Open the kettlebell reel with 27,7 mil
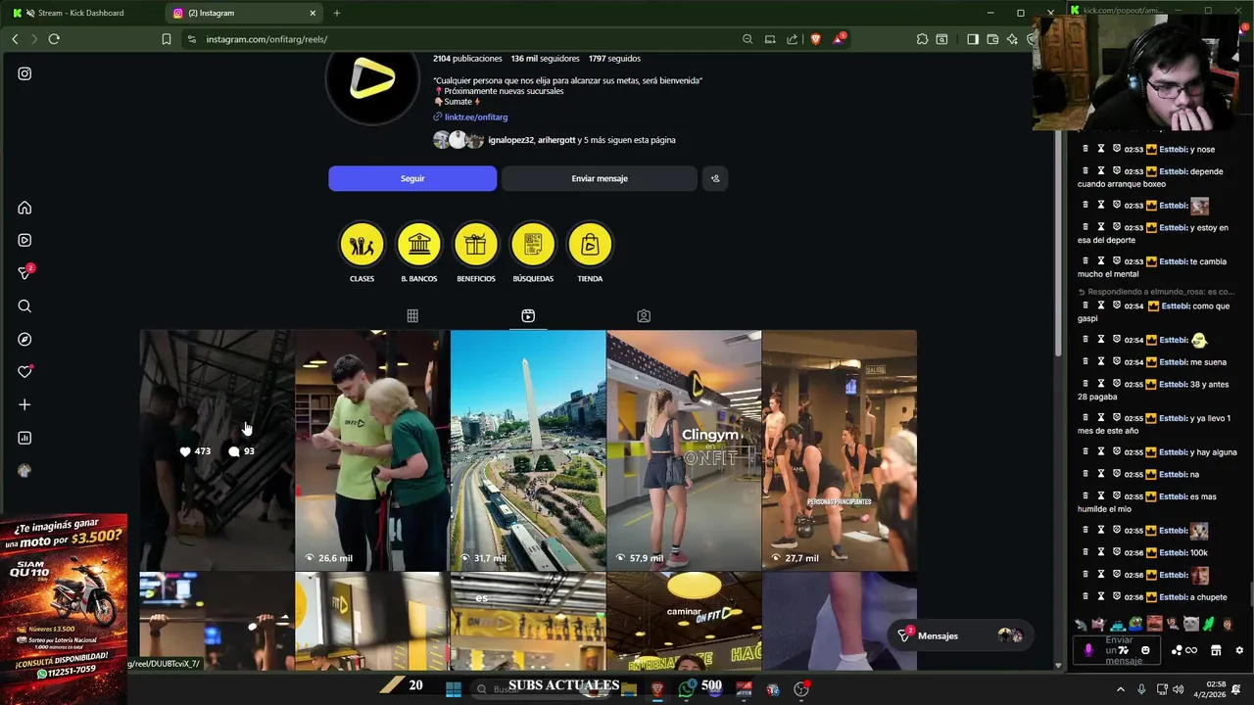The height and width of the screenshot is (705, 1254). click(x=840, y=450)
